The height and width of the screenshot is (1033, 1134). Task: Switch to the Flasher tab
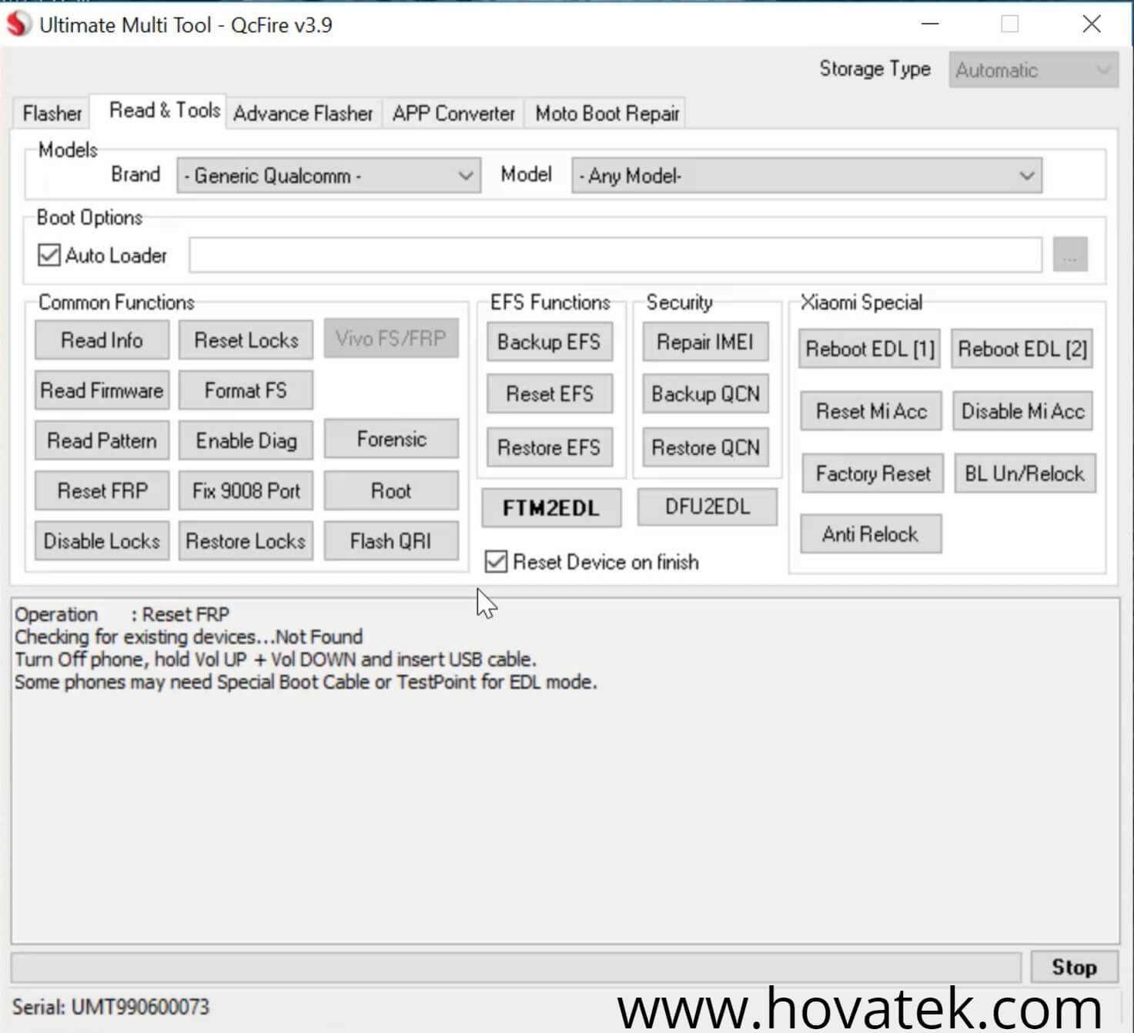point(52,113)
